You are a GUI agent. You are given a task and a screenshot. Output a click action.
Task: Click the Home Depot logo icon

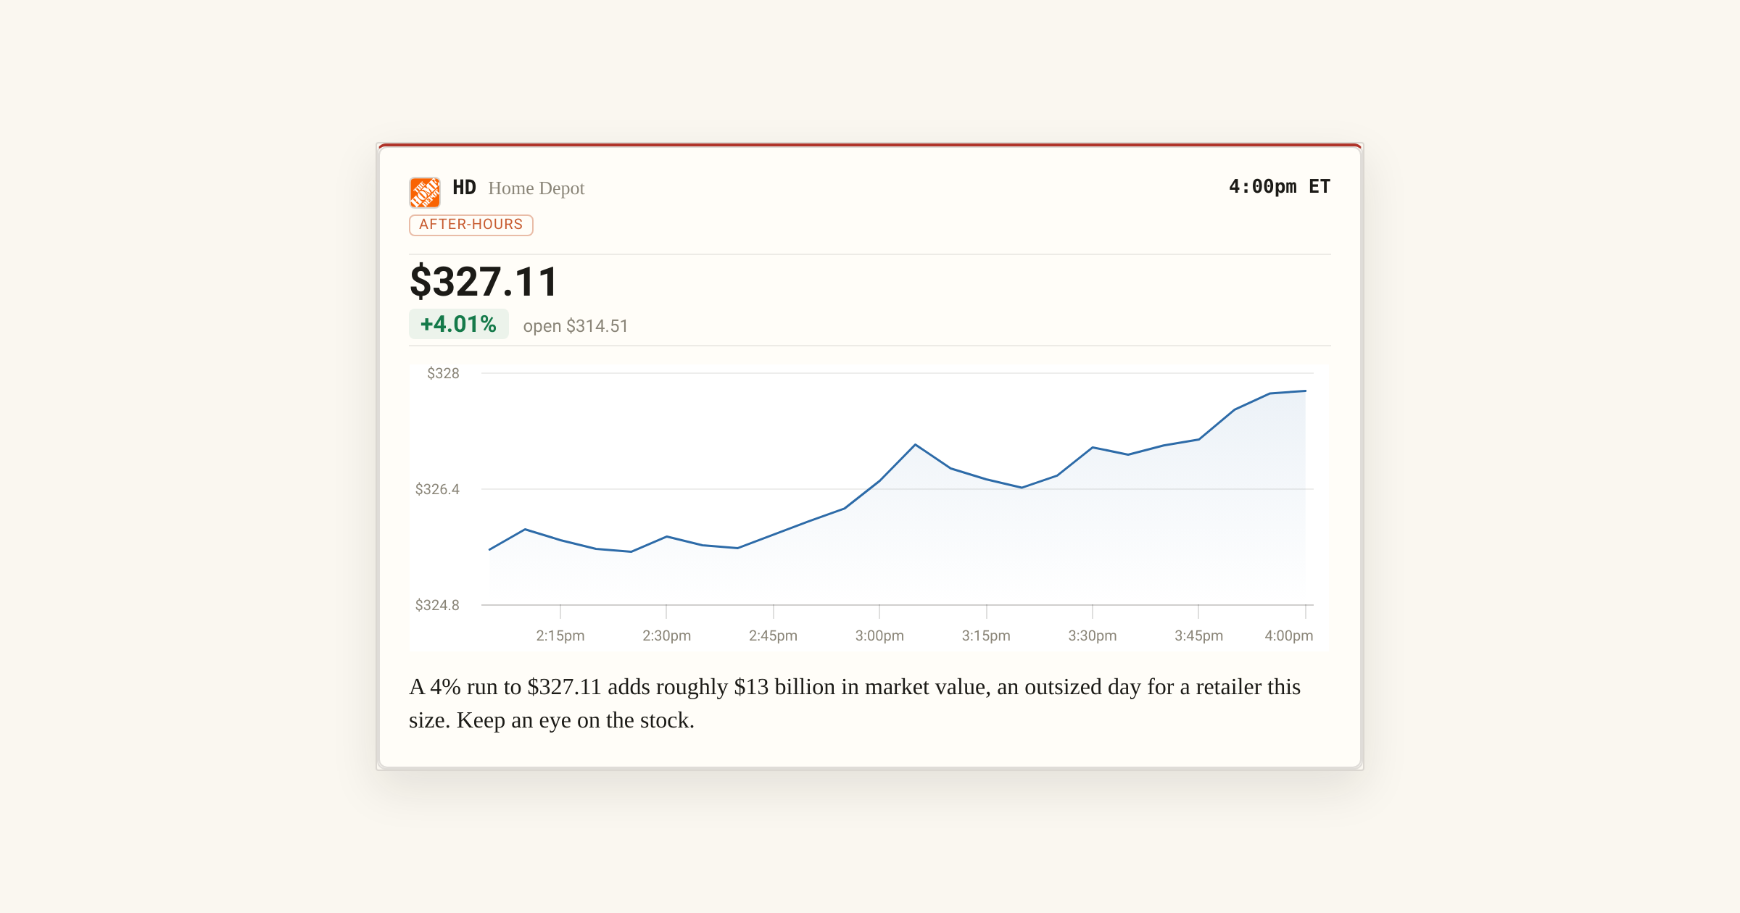tap(425, 192)
